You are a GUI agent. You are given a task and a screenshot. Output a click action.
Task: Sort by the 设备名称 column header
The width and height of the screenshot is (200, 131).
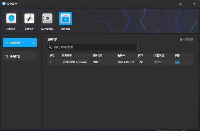(67, 55)
